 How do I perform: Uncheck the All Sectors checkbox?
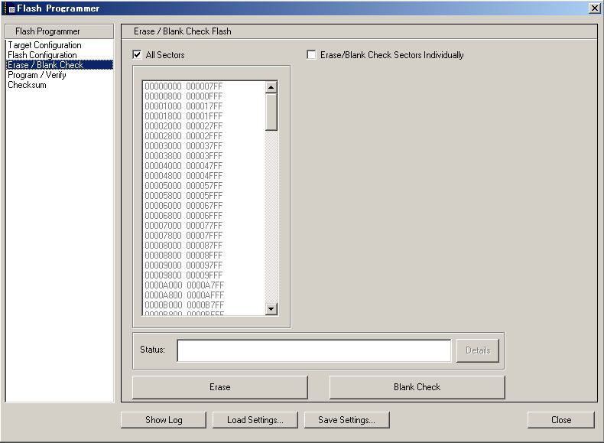tap(137, 55)
